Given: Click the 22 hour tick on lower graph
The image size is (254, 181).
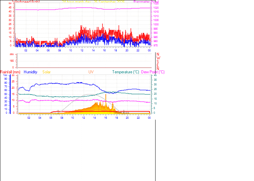Looking at the screenshot, I should tap(138, 118).
